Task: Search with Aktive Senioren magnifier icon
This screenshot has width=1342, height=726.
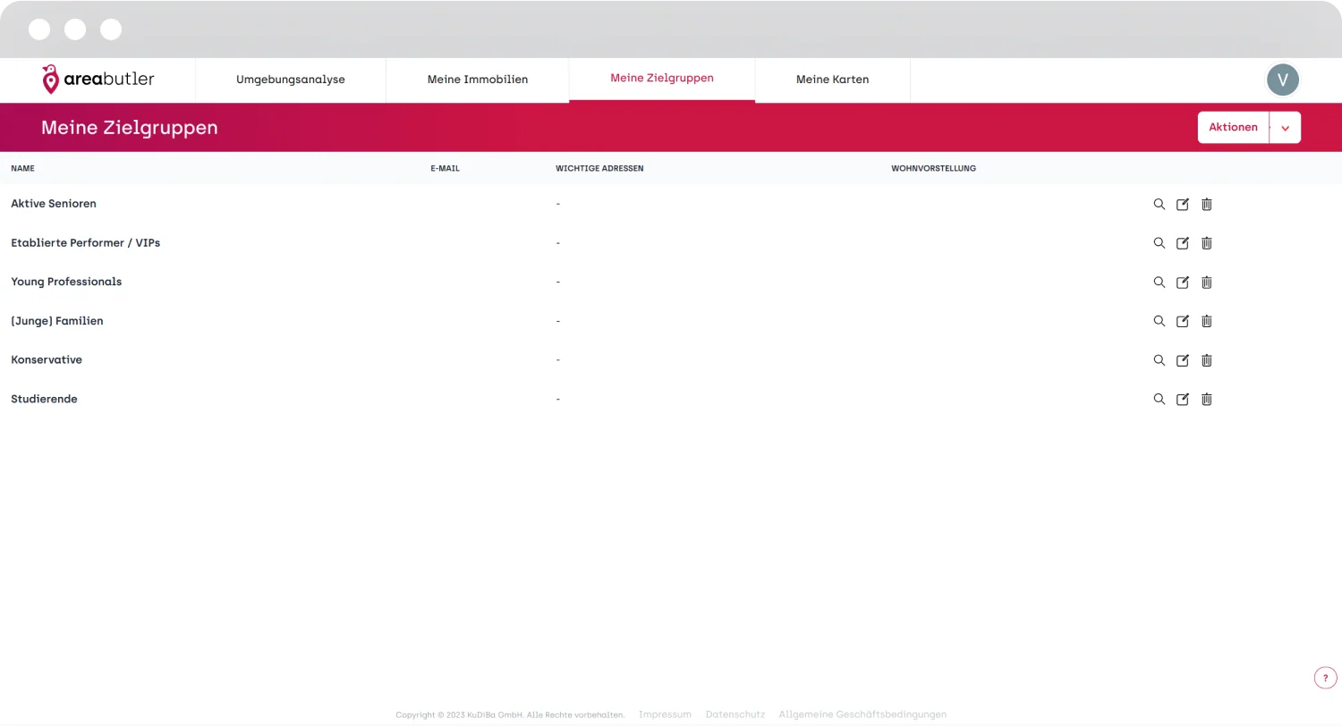Action: point(1159,204)
